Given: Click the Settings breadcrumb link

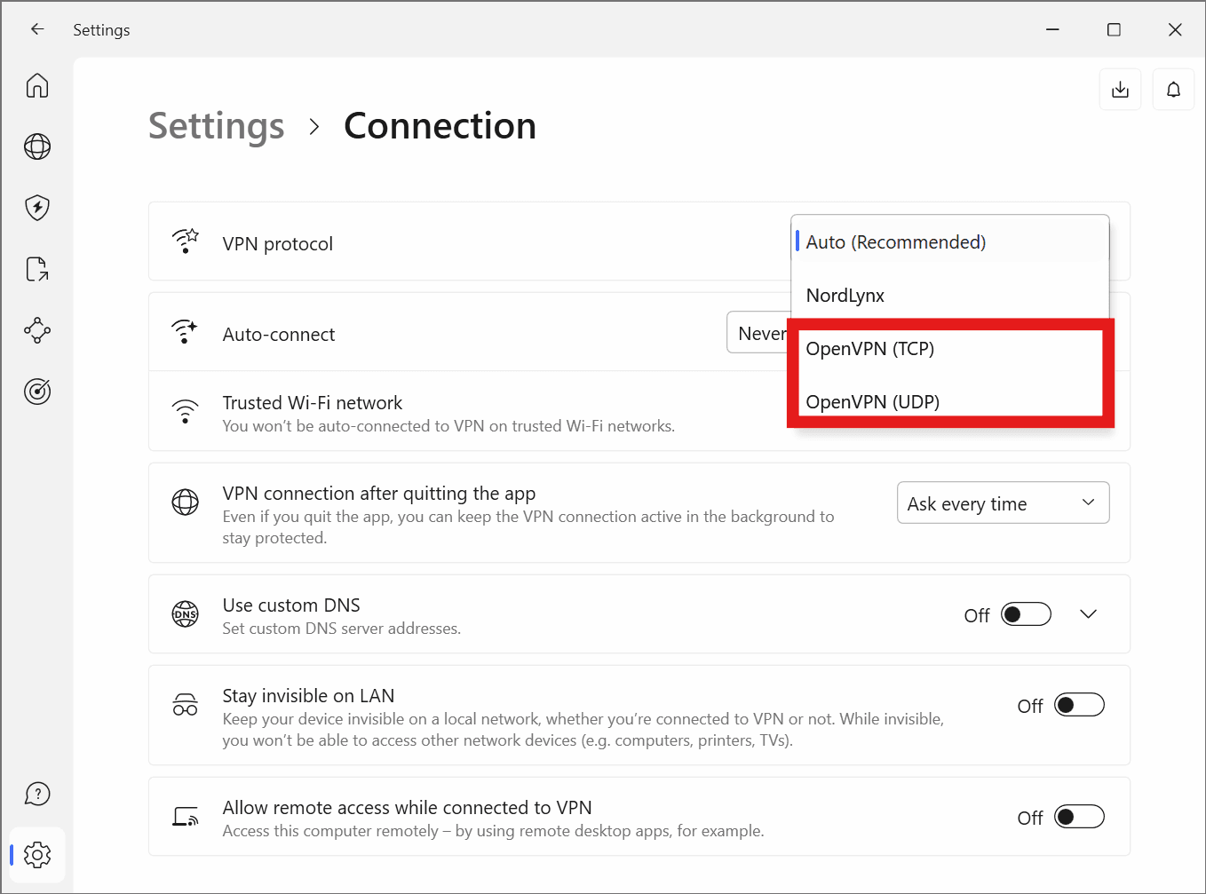Looking at the screenshot, I should tap(216, 126).
